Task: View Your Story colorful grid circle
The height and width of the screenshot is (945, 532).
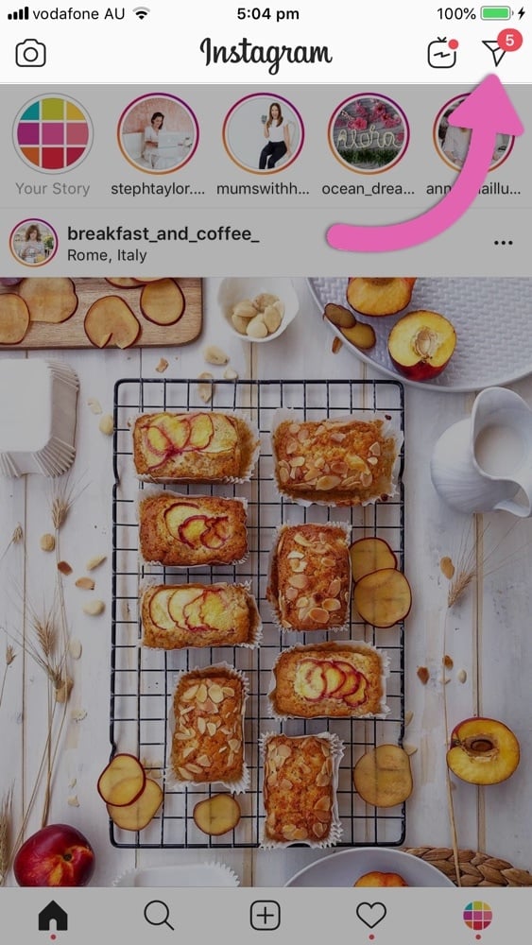Action: pyautogui.click(x=53, y=133)
